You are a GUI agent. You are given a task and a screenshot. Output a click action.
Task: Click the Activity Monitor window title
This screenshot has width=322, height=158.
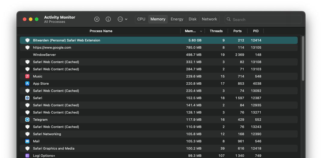pyautogui.click(x=59, y=17)
